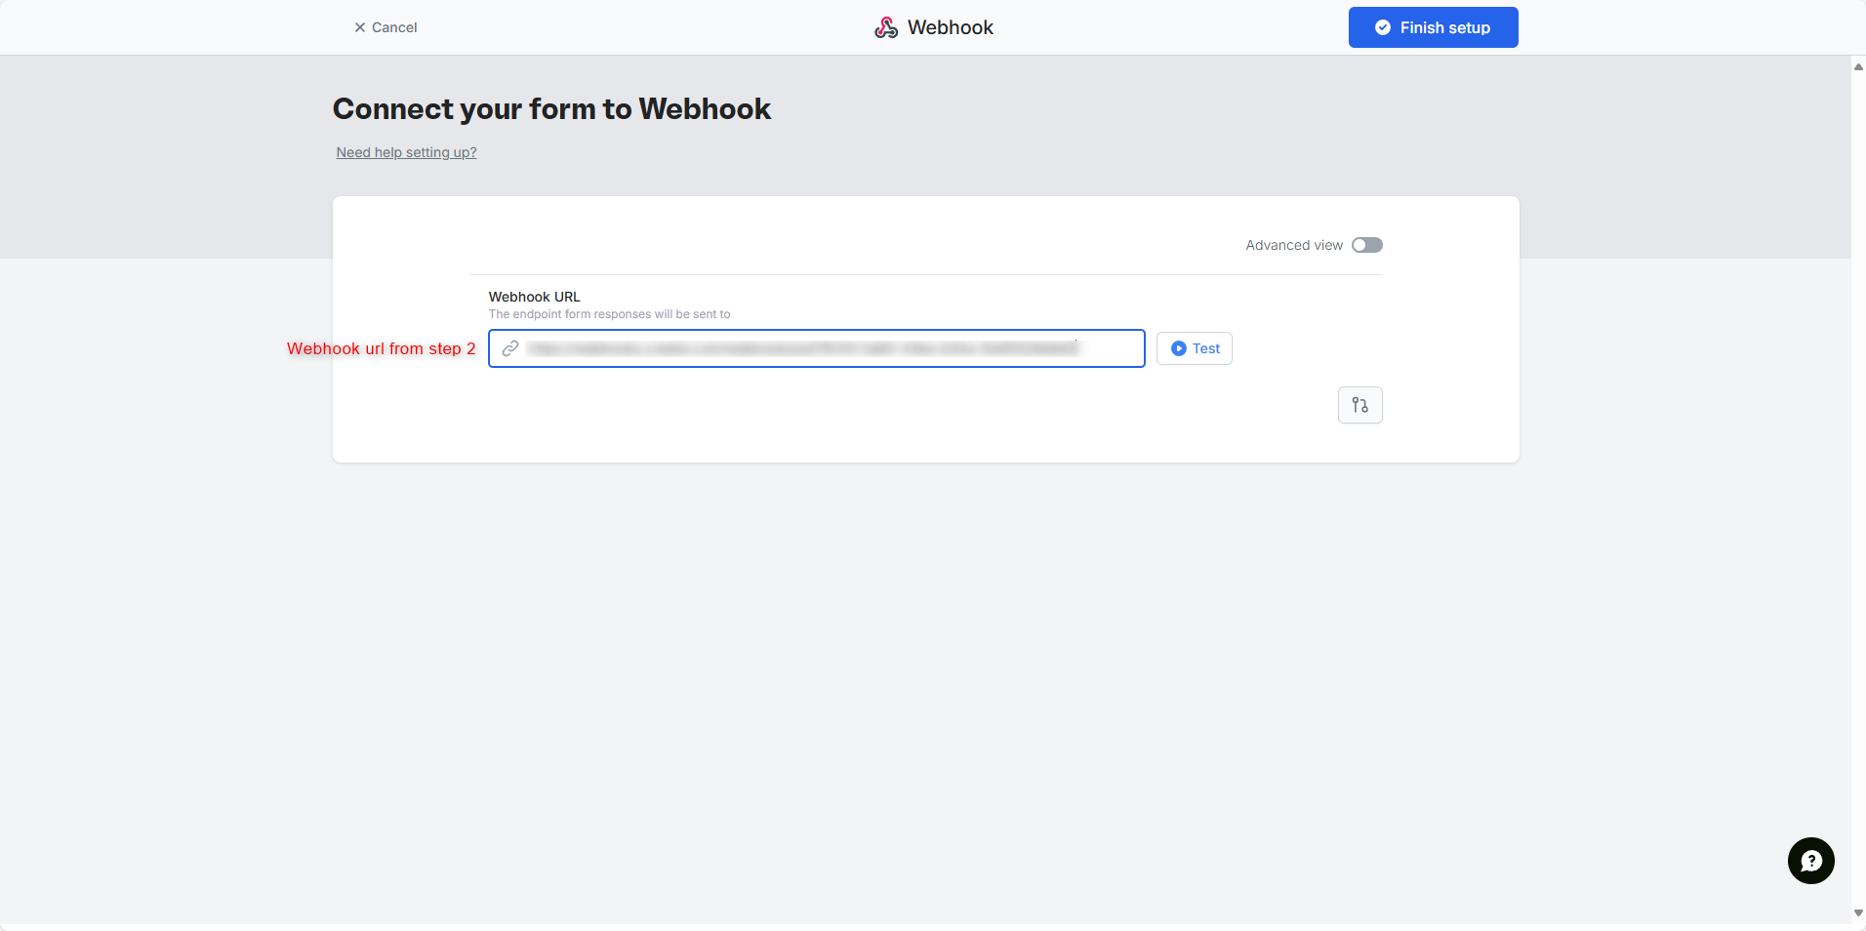Click the Webhook URL field label
Screen dimensions: 1866x931
[534, 297]
